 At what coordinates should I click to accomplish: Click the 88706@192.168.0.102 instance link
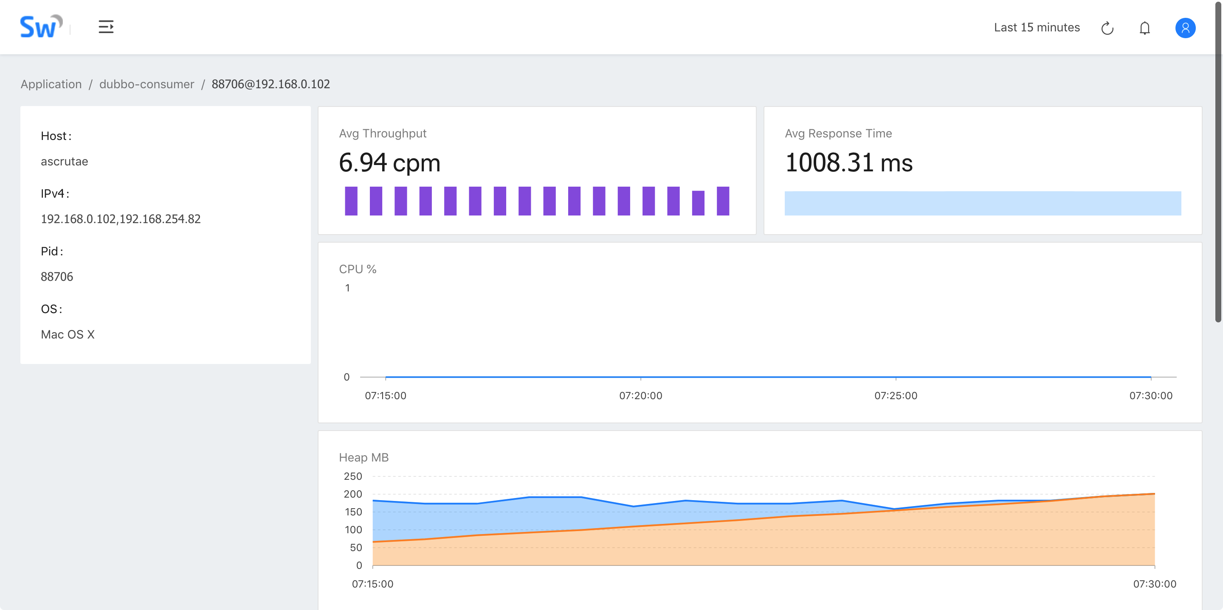coord(269,84)
